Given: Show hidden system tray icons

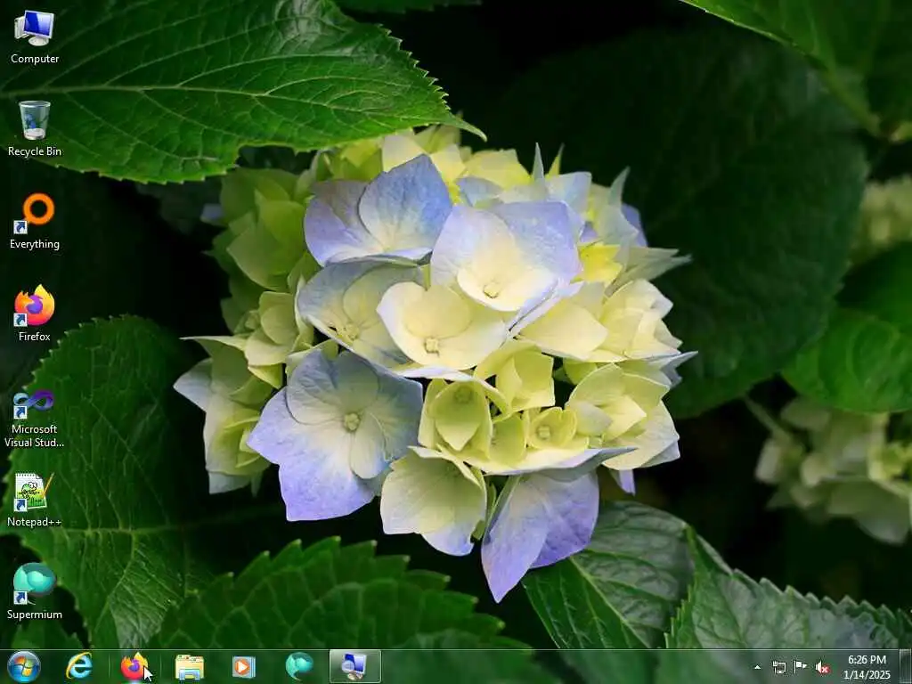Looking at the screenshot, I should (757, 668).
